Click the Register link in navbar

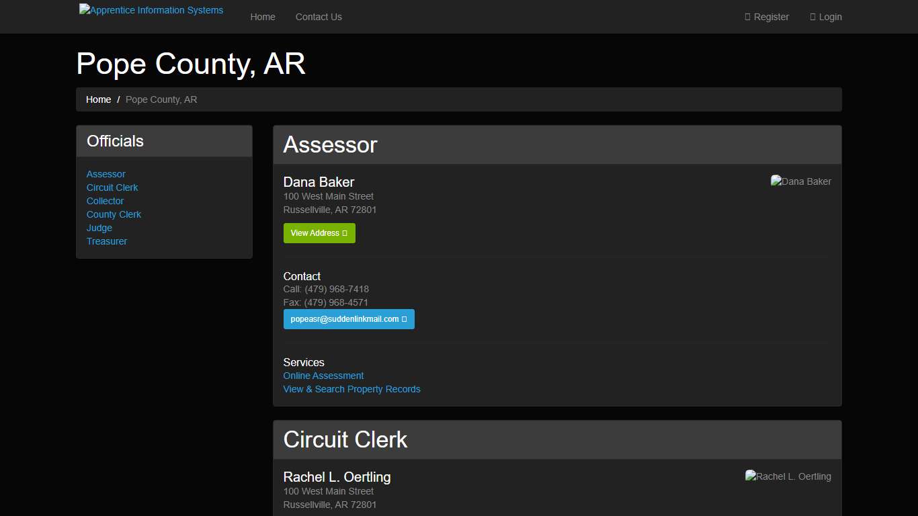tap(771, 17)
